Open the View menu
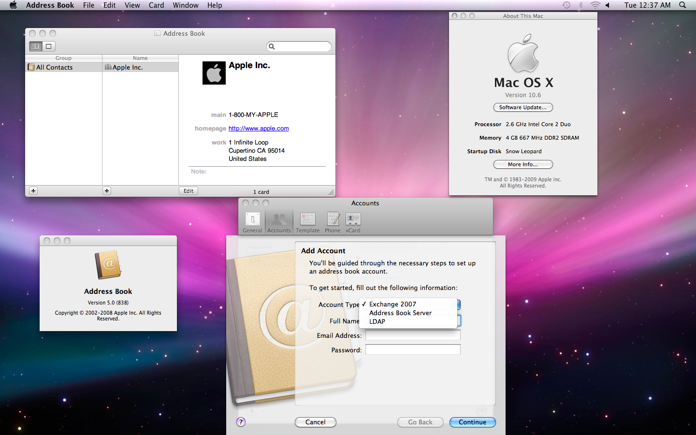The width and height of the screenshot is (696, 435). coord(132,5)
